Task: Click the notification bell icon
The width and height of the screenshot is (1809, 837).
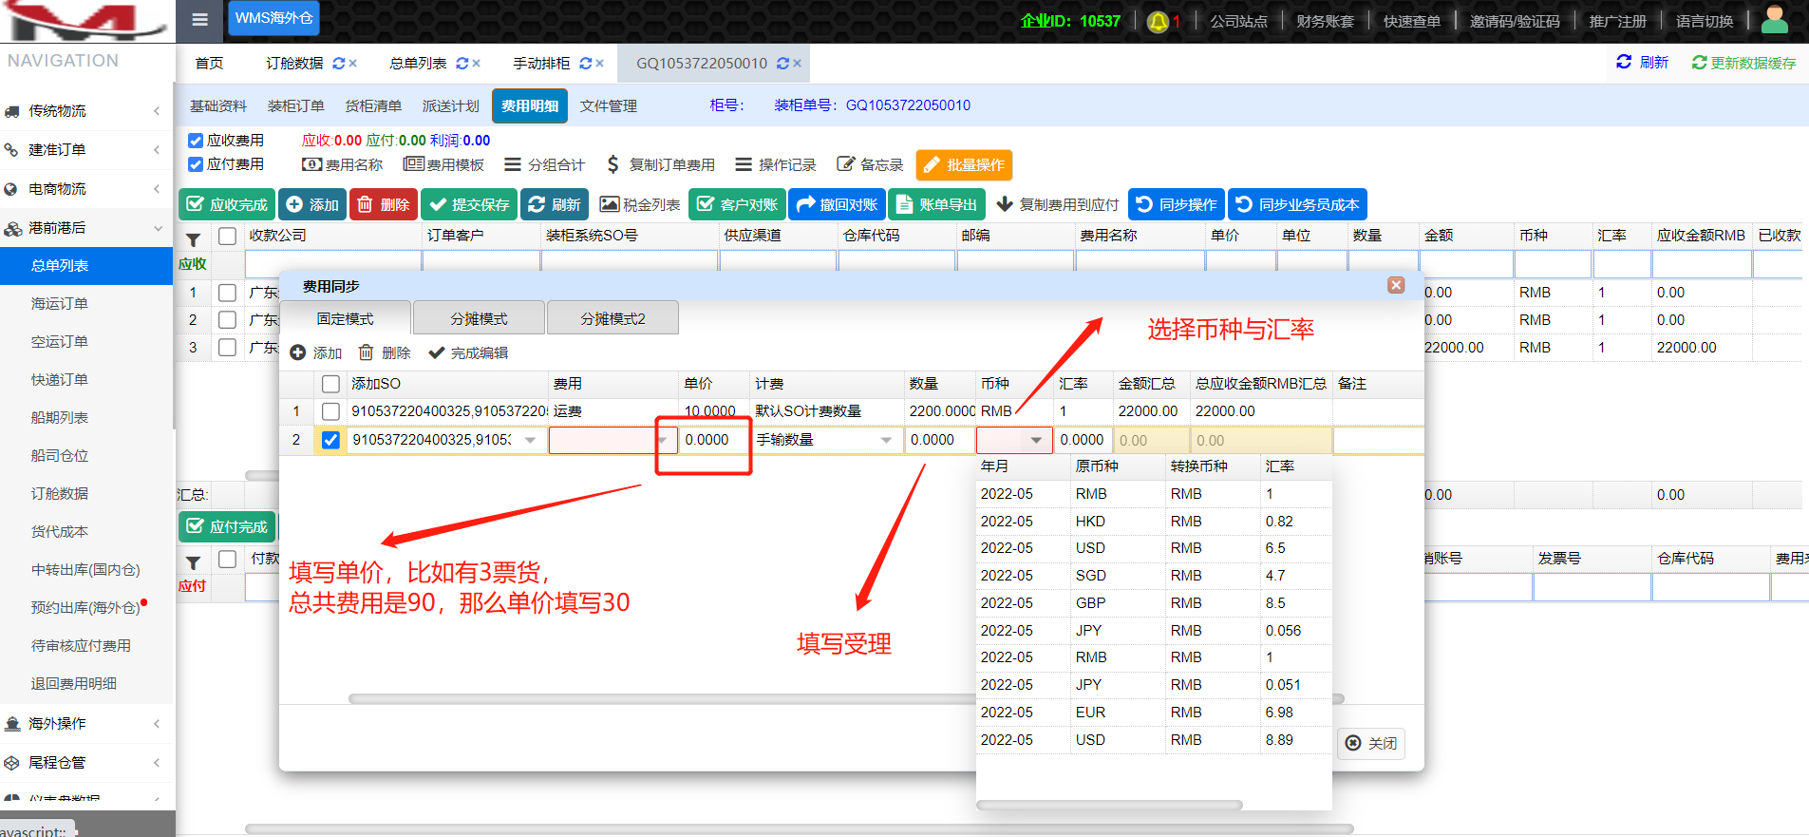Action: point(1158,22)
